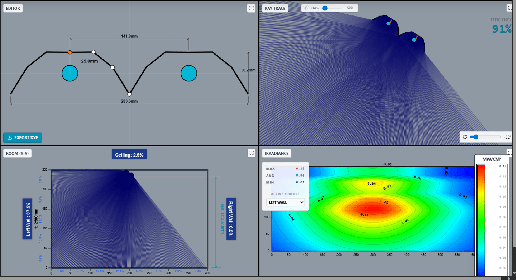Adjust the Rays count slider

(332, 8)
